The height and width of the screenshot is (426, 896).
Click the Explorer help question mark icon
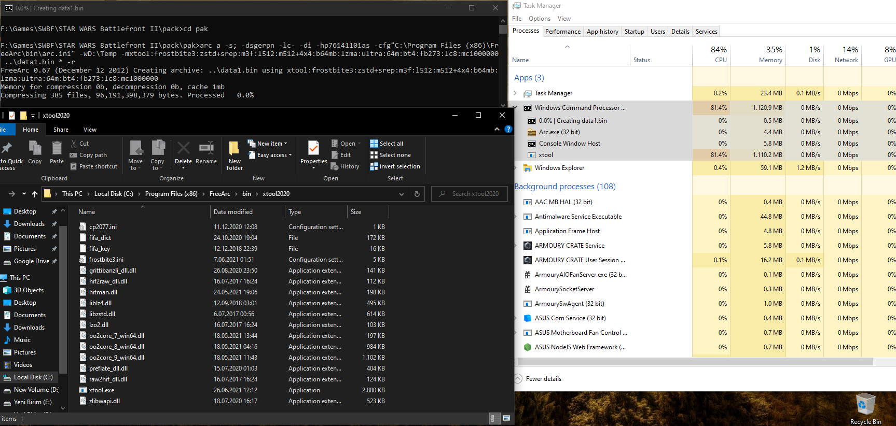[508, 129]
